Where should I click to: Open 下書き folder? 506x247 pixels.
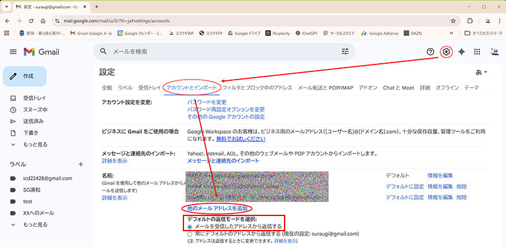[x=30, y=133]
